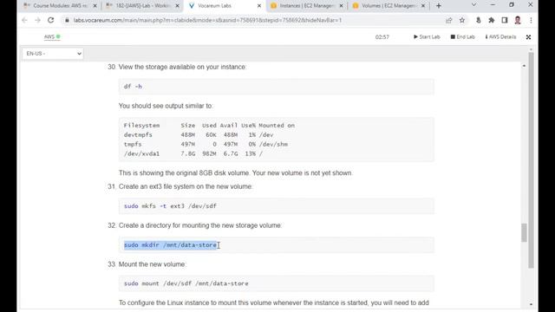
Task: Close the lab panel with X icon
Action: (x=528, y=37)
